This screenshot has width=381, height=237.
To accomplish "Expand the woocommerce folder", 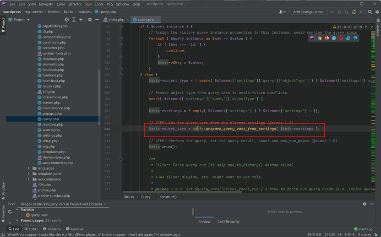I will click(x=29, y=179).
